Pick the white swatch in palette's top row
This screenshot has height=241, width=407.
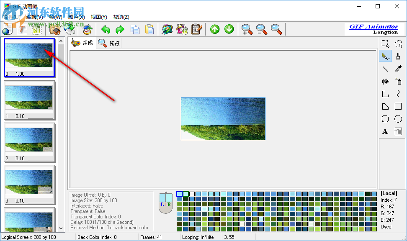[x=192, y=194]
